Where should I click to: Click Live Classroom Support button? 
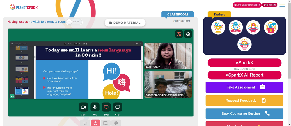click(247, 5)
